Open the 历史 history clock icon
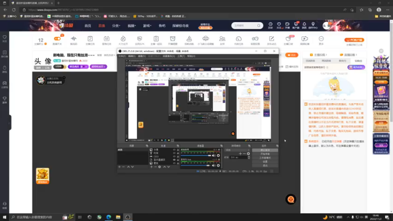 (271, 24)
